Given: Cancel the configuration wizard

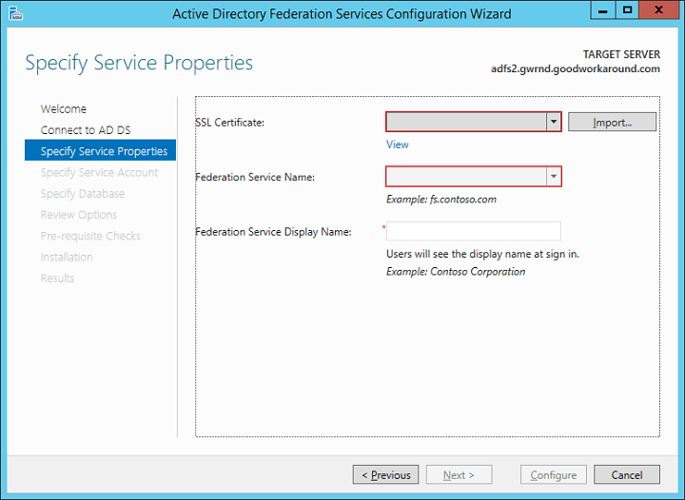Looking at the screenshot, I should pyautogui.click(x=627, y=474).
